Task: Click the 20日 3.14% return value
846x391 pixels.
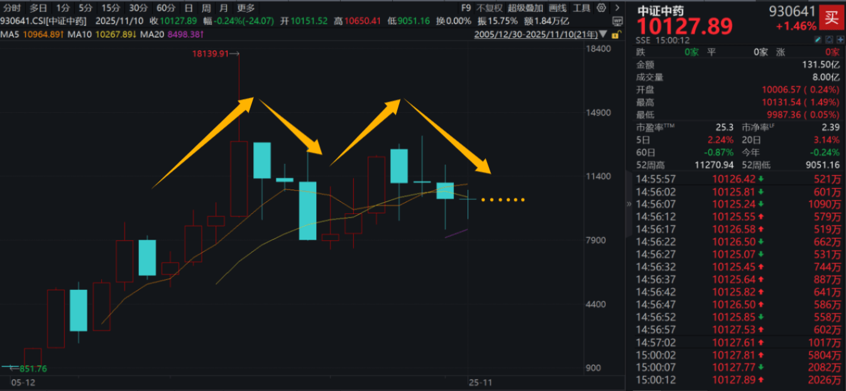Action: click(827, 140)
